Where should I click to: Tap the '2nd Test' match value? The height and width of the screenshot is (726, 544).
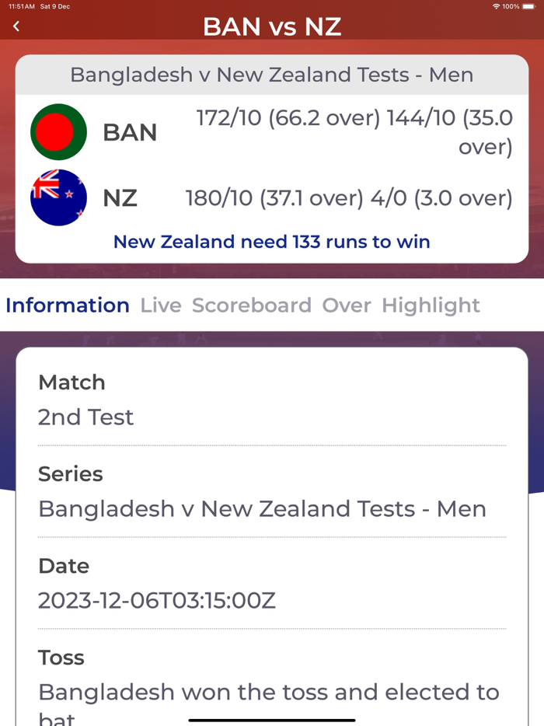point(85,417)
